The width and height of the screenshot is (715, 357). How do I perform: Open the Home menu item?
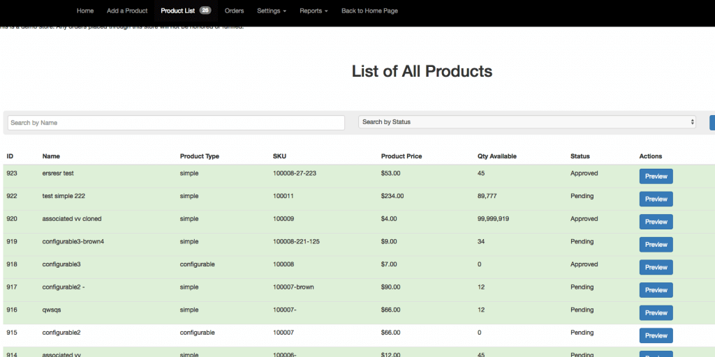coord(85,11)
